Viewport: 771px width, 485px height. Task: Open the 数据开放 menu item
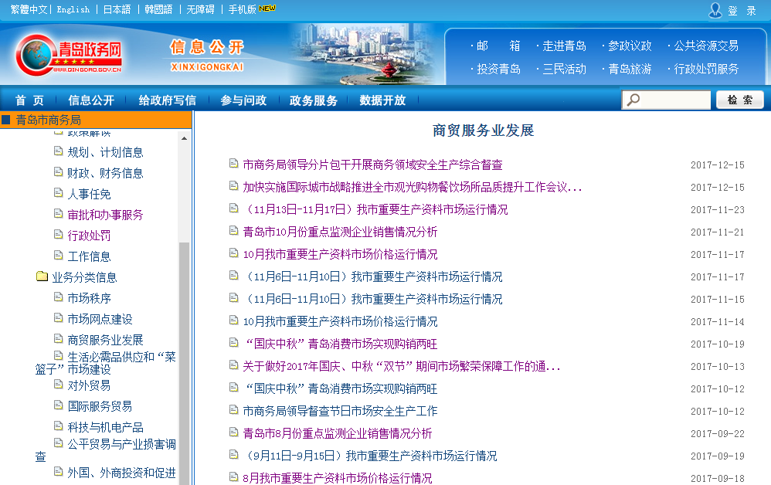click(x=382, y=100)
